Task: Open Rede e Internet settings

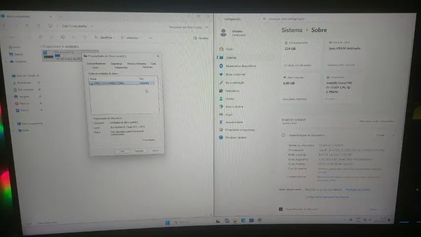Action: coord(232,75)
